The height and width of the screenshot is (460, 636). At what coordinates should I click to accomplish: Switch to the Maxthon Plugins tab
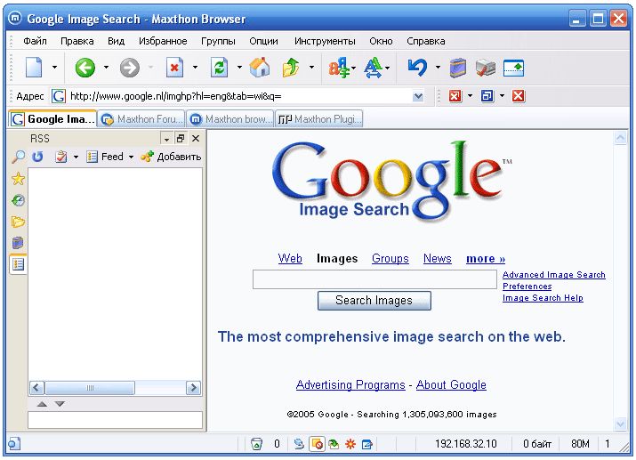click(x=319, y=119)
